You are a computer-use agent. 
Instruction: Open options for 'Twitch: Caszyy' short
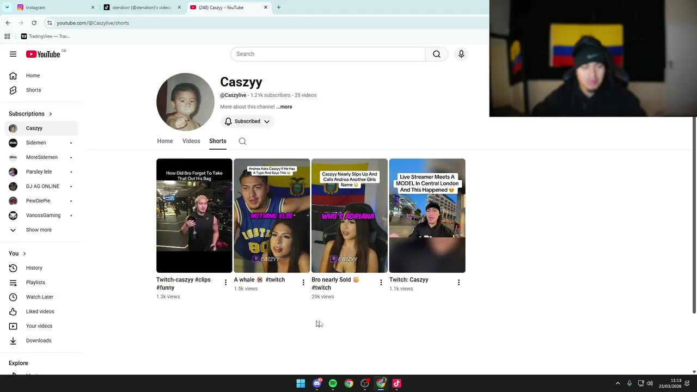tap(458, 282)
